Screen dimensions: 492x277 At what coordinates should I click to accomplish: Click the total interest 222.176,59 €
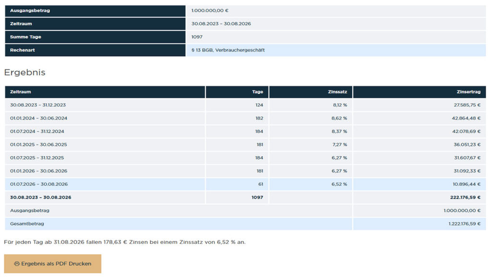coord(465,197)
